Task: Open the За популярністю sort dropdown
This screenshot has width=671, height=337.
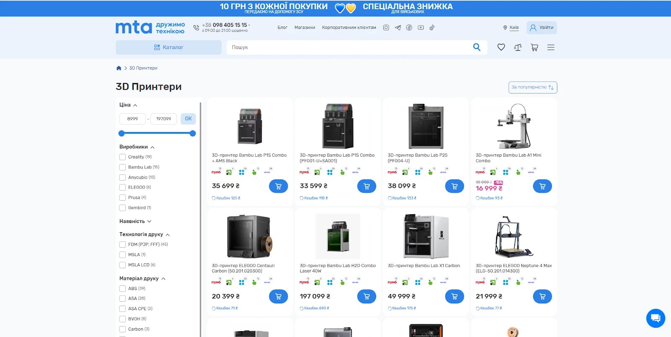Action: [533, 87]
